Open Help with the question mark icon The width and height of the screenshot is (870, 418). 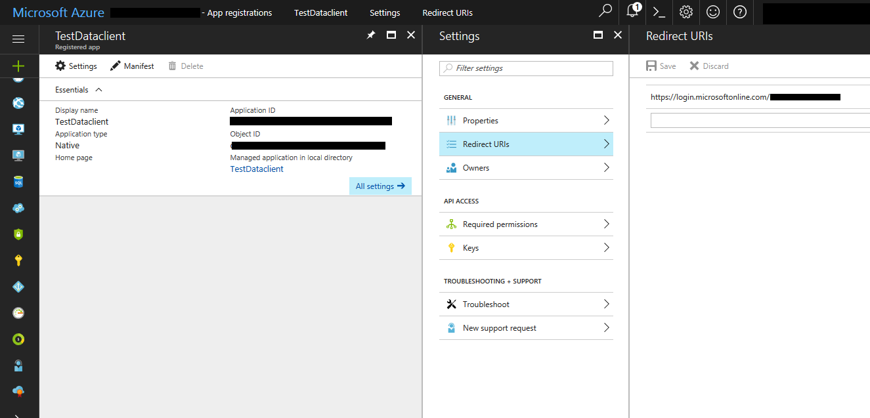click(x=740, y=12)
